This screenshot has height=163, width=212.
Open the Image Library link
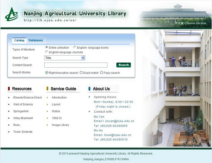click(60, 125)
